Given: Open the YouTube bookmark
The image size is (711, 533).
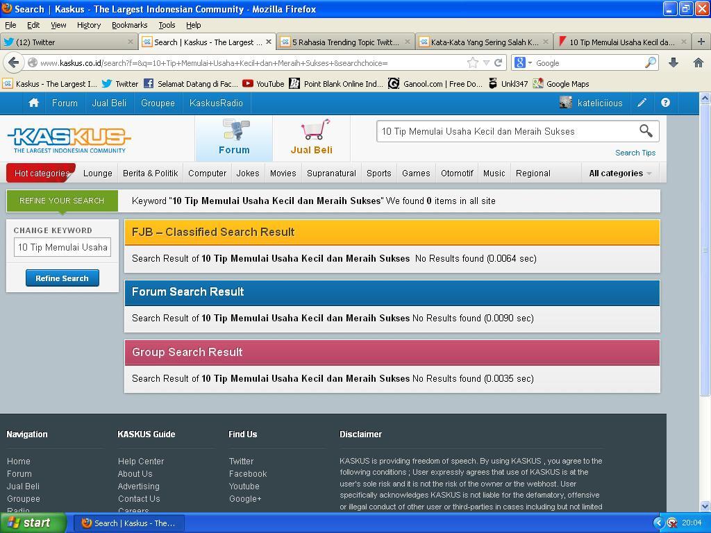Looking at the screenshot, I should click(263, 84).
